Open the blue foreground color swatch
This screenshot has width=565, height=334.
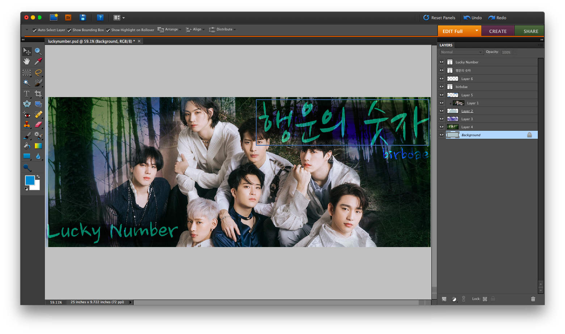(30, 180)
